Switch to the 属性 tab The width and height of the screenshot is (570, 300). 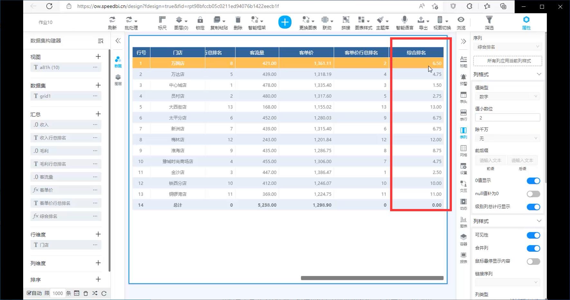click(x=526, y=23)
